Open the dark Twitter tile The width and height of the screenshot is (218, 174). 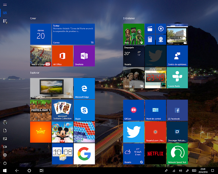click(155, 56)
